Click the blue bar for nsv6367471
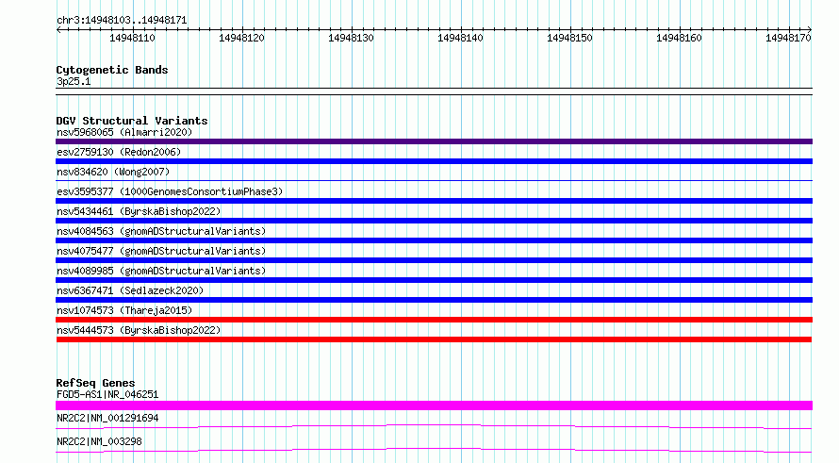The image size is (839, 463). tap(434, 300)
